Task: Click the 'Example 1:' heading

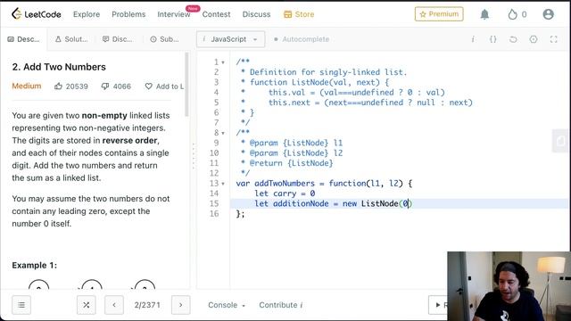Action: (34, 266)
